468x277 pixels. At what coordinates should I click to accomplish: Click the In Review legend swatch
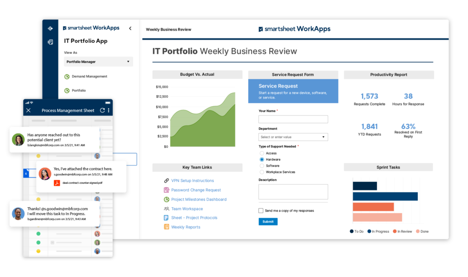point(394,231)
